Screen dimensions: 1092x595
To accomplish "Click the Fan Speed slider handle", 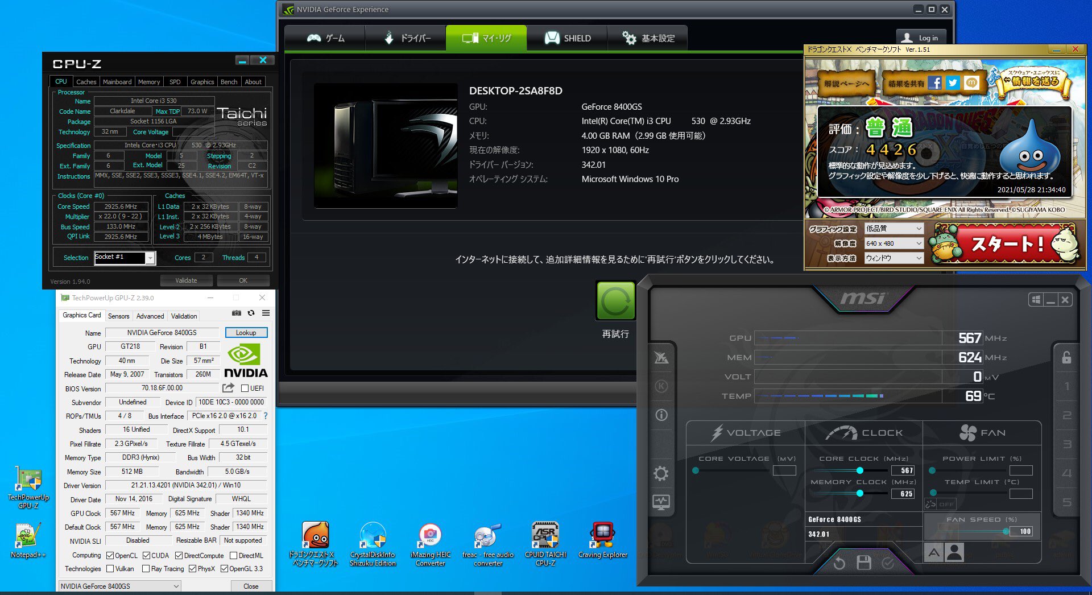I will click(x=1006, y=531).
